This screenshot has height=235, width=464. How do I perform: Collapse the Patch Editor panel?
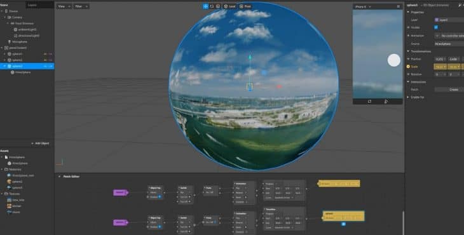tap(59, 177)
